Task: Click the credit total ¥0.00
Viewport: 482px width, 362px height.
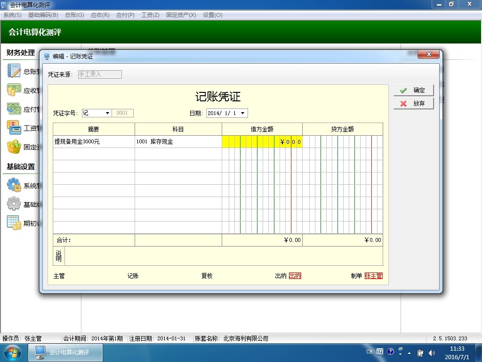Action: [373, 240]
